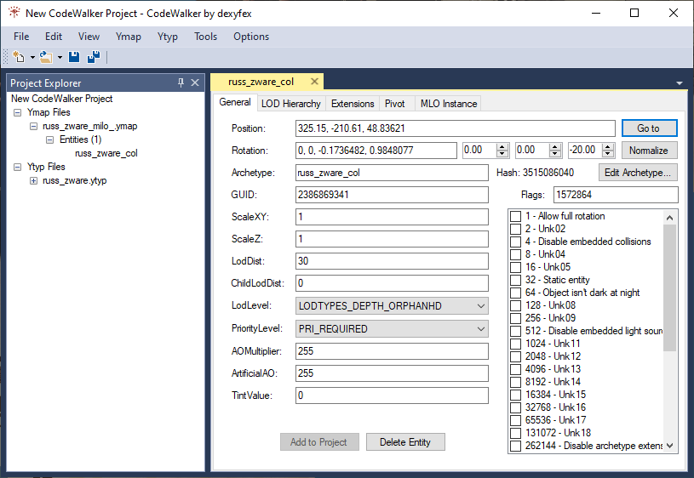Viewport: 694px width, 478px height.
Task: Open the View menu
Action: click(x=89, y=37)
